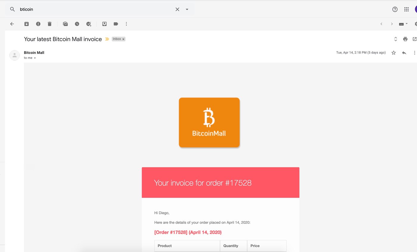The width and height of the screenshot is (417, 252).
Task: Reply to the Bitcoin Mall email
Action: pyautogui.click(x=404, y=53)
